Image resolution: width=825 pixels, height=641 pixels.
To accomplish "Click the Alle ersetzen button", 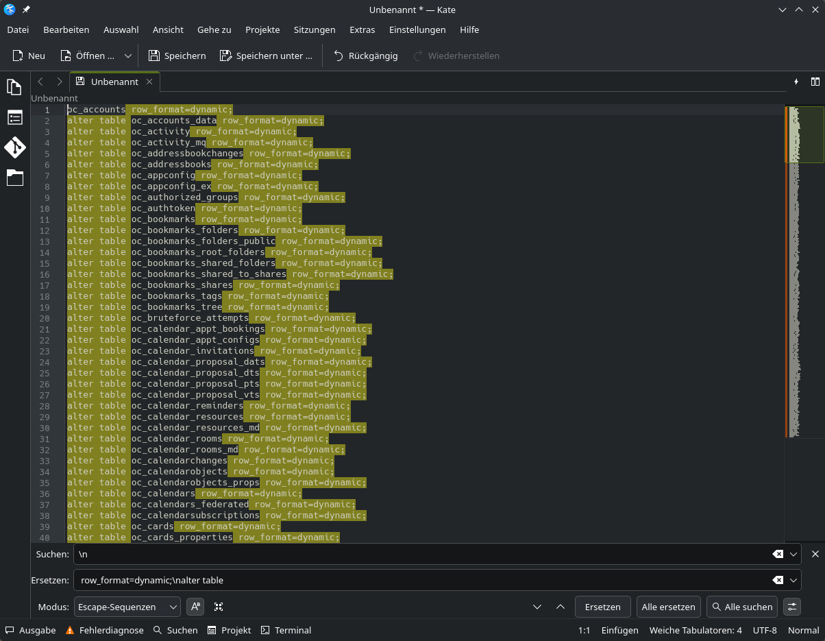I will click(x=668, y=607).
